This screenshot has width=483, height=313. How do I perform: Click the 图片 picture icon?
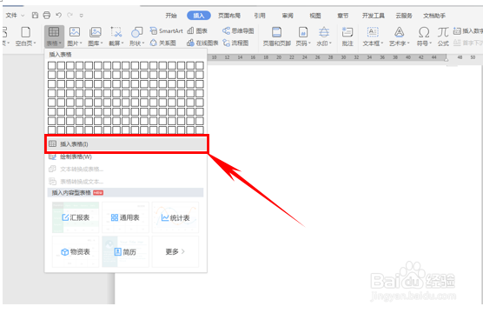coord(75,32)
